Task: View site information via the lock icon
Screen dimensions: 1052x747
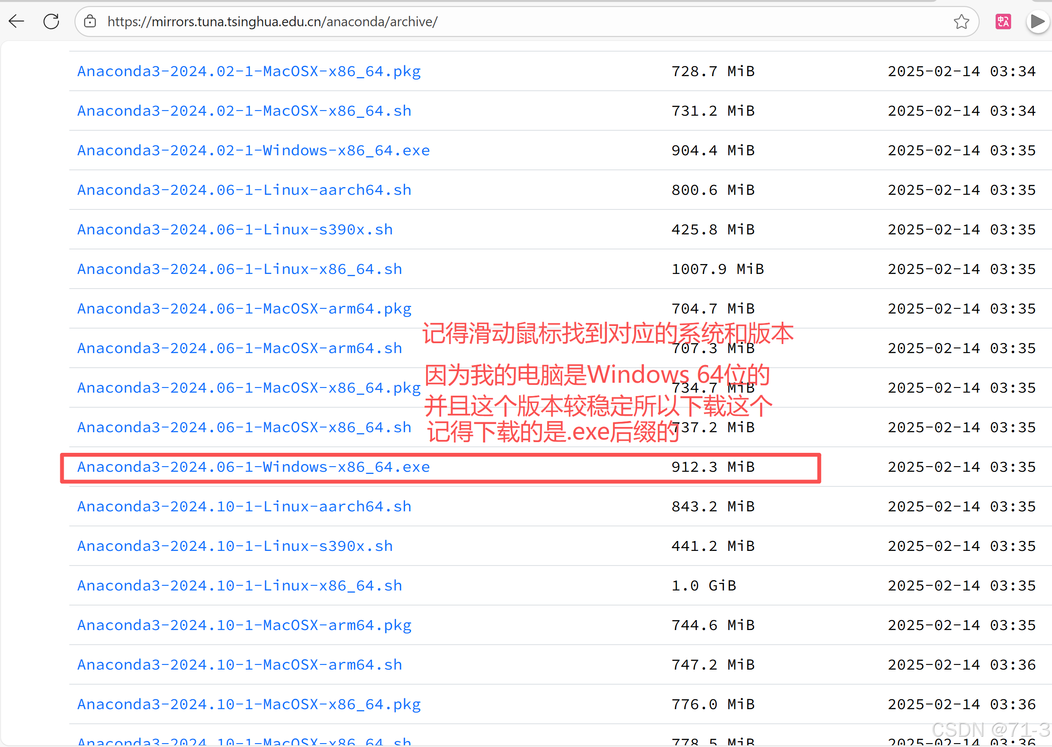Action: [x=90, y=21]
